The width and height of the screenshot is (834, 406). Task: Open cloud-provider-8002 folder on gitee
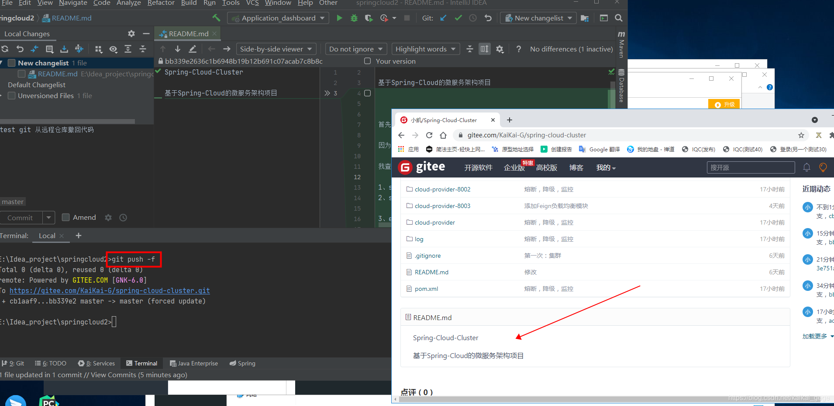[442, 189]
